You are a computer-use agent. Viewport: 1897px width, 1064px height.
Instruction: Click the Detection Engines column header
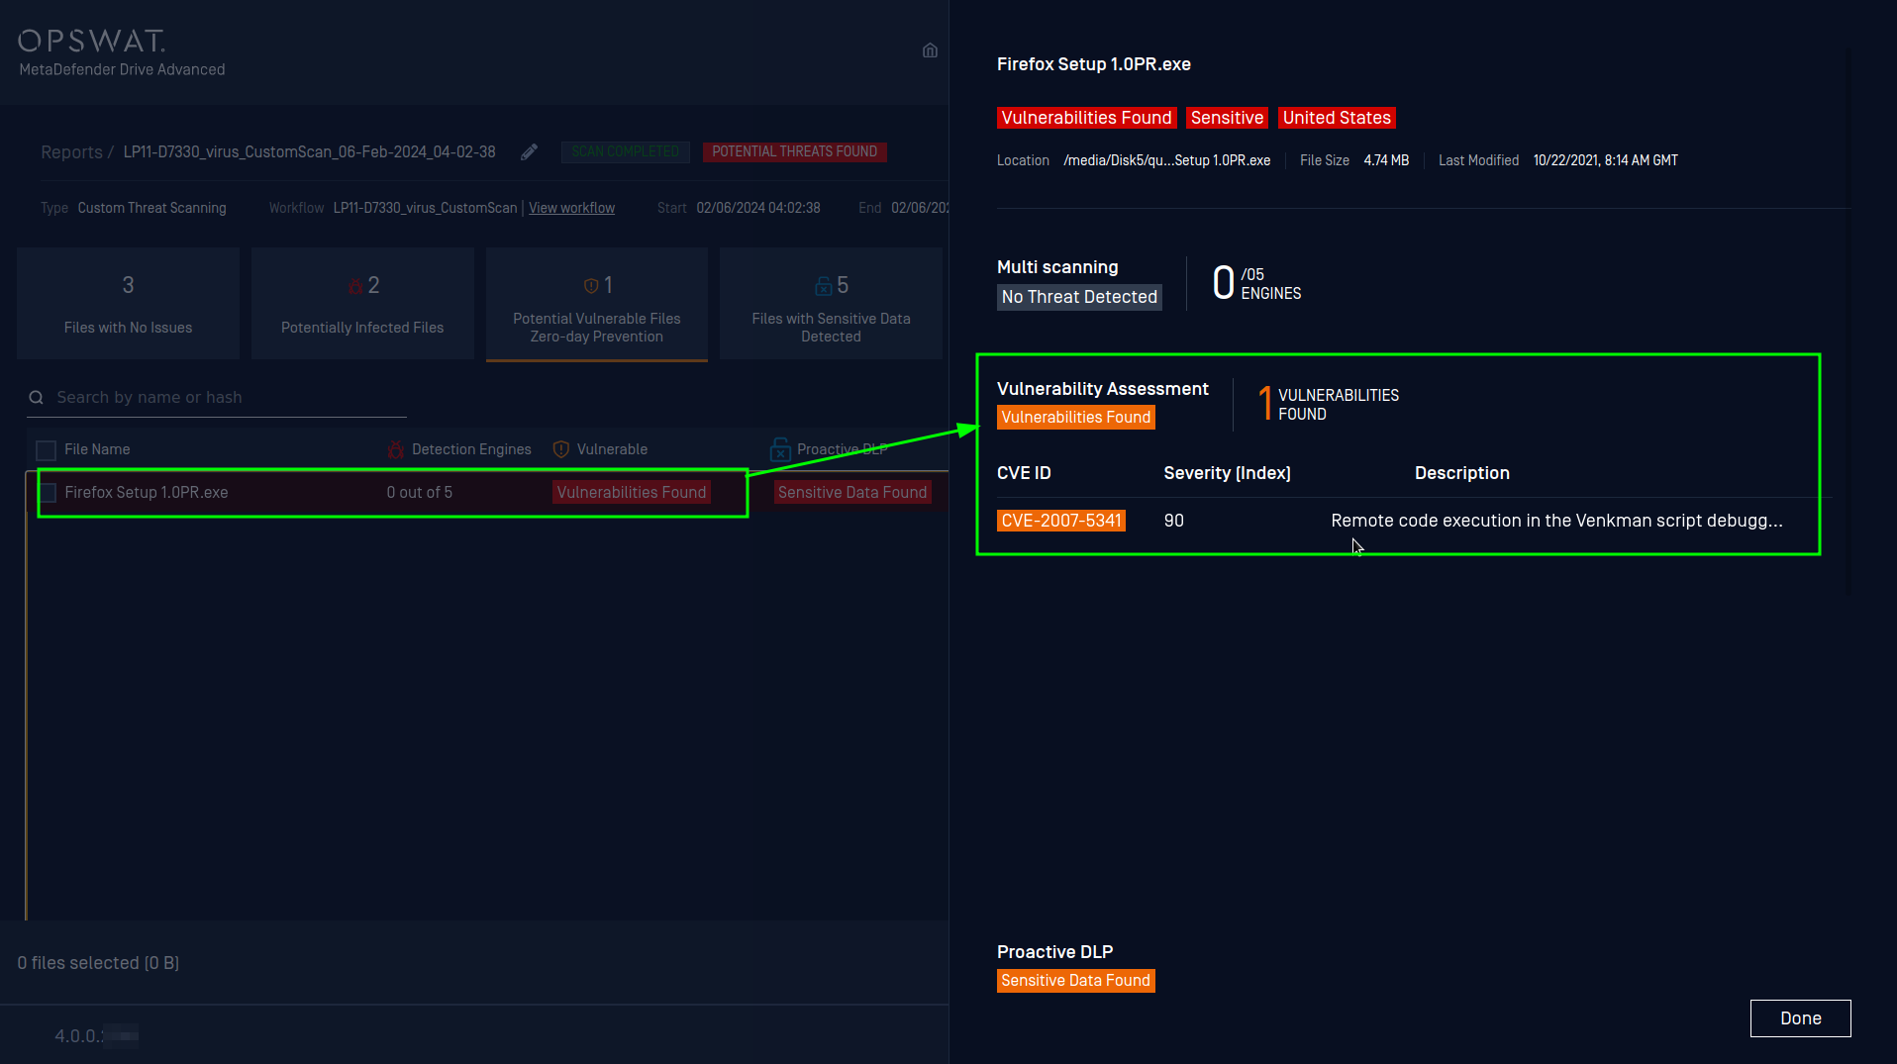[471, 449]
